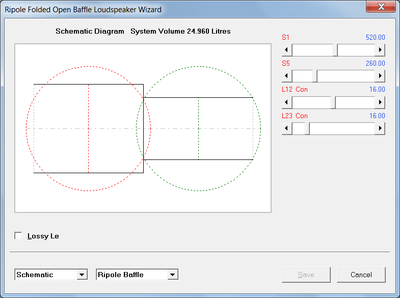Enable the Lossy Le checkbox
The image size is (400, 298).
(18, 236)
